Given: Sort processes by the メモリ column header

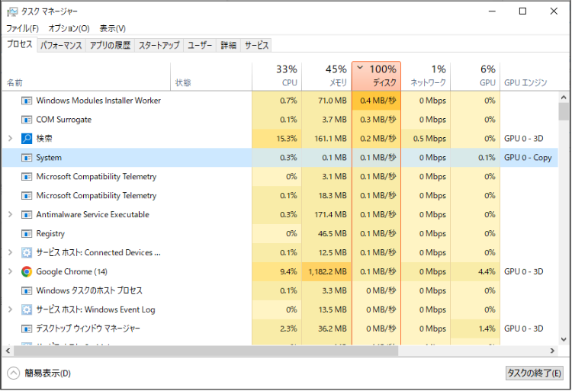Looking at the screenshot, I should click(x=326, y=75).
